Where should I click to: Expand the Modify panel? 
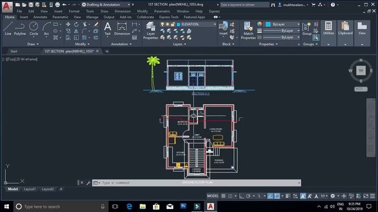pyautogui.click(x=82, y=44)
